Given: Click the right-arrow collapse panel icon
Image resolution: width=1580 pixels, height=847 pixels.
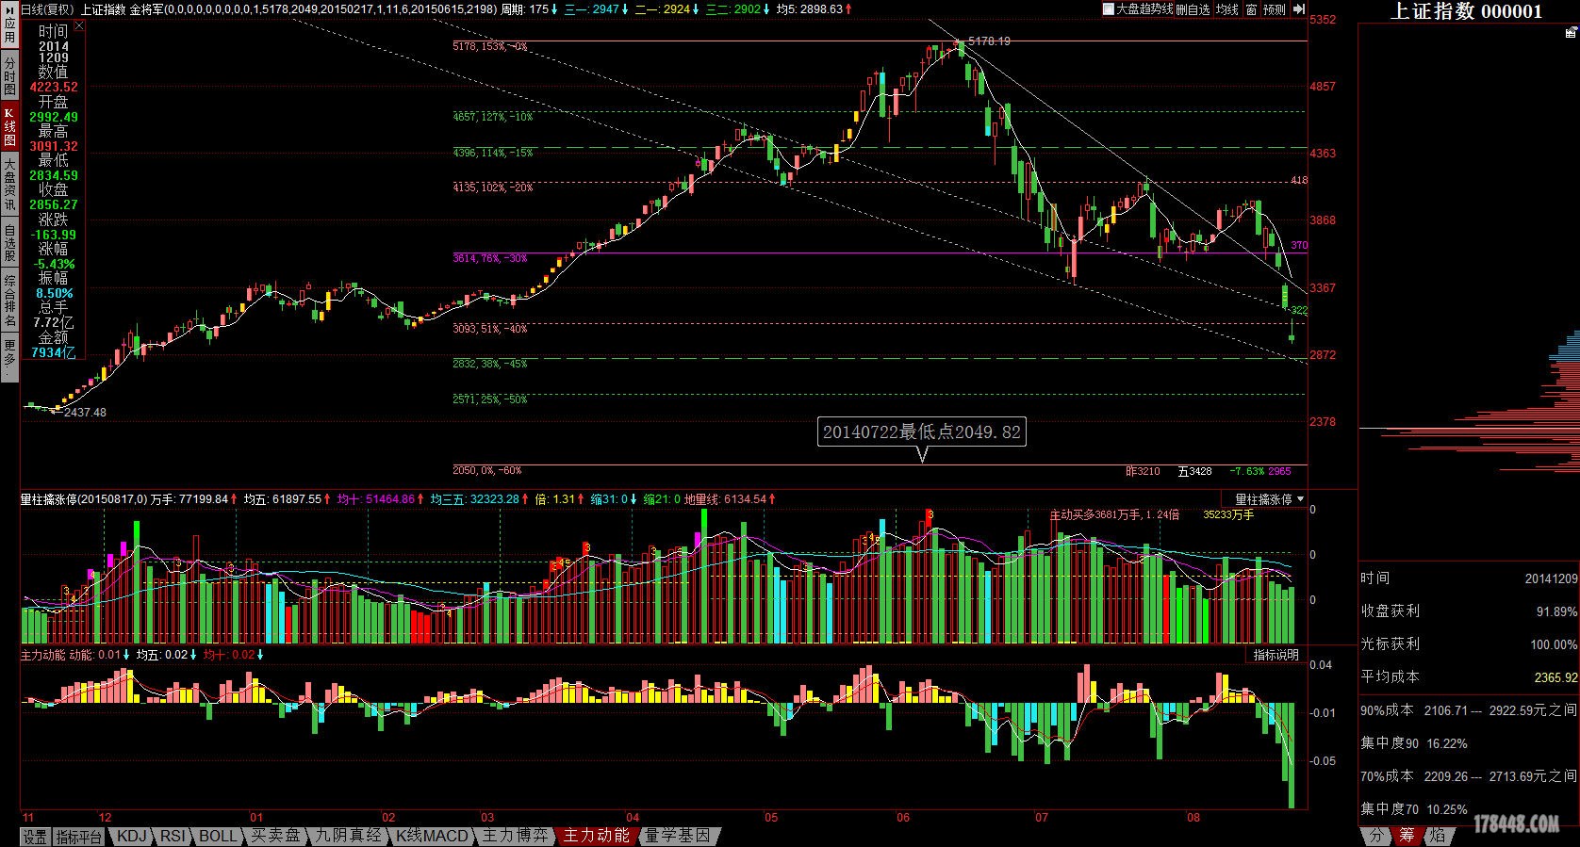Looking at the screenshot, I should [x=1299, y=9].
